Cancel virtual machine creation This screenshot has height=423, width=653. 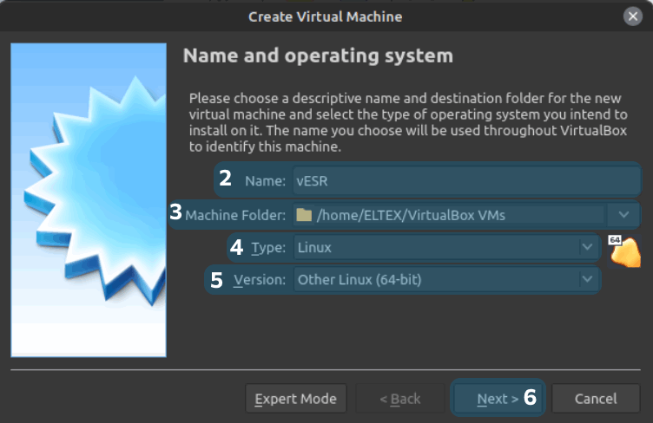click(x=596, y=399)
